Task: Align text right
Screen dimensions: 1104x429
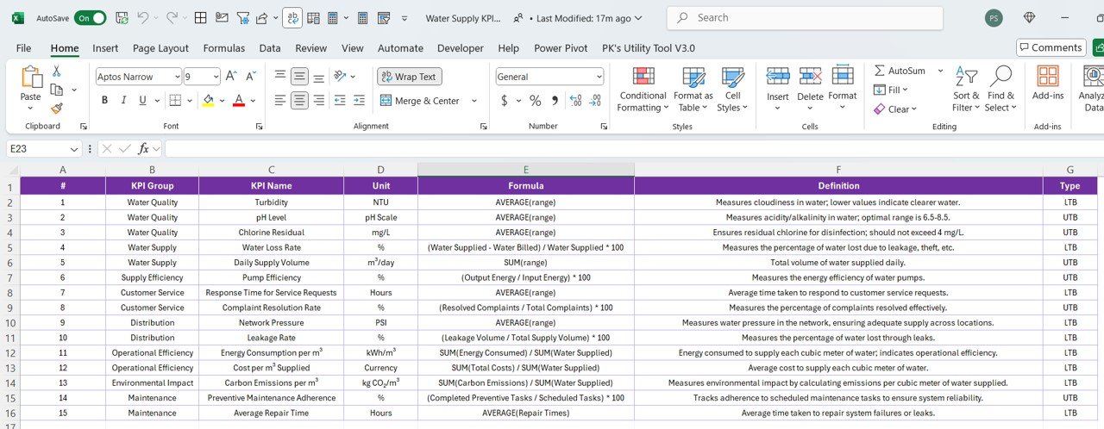Action: 318,101
